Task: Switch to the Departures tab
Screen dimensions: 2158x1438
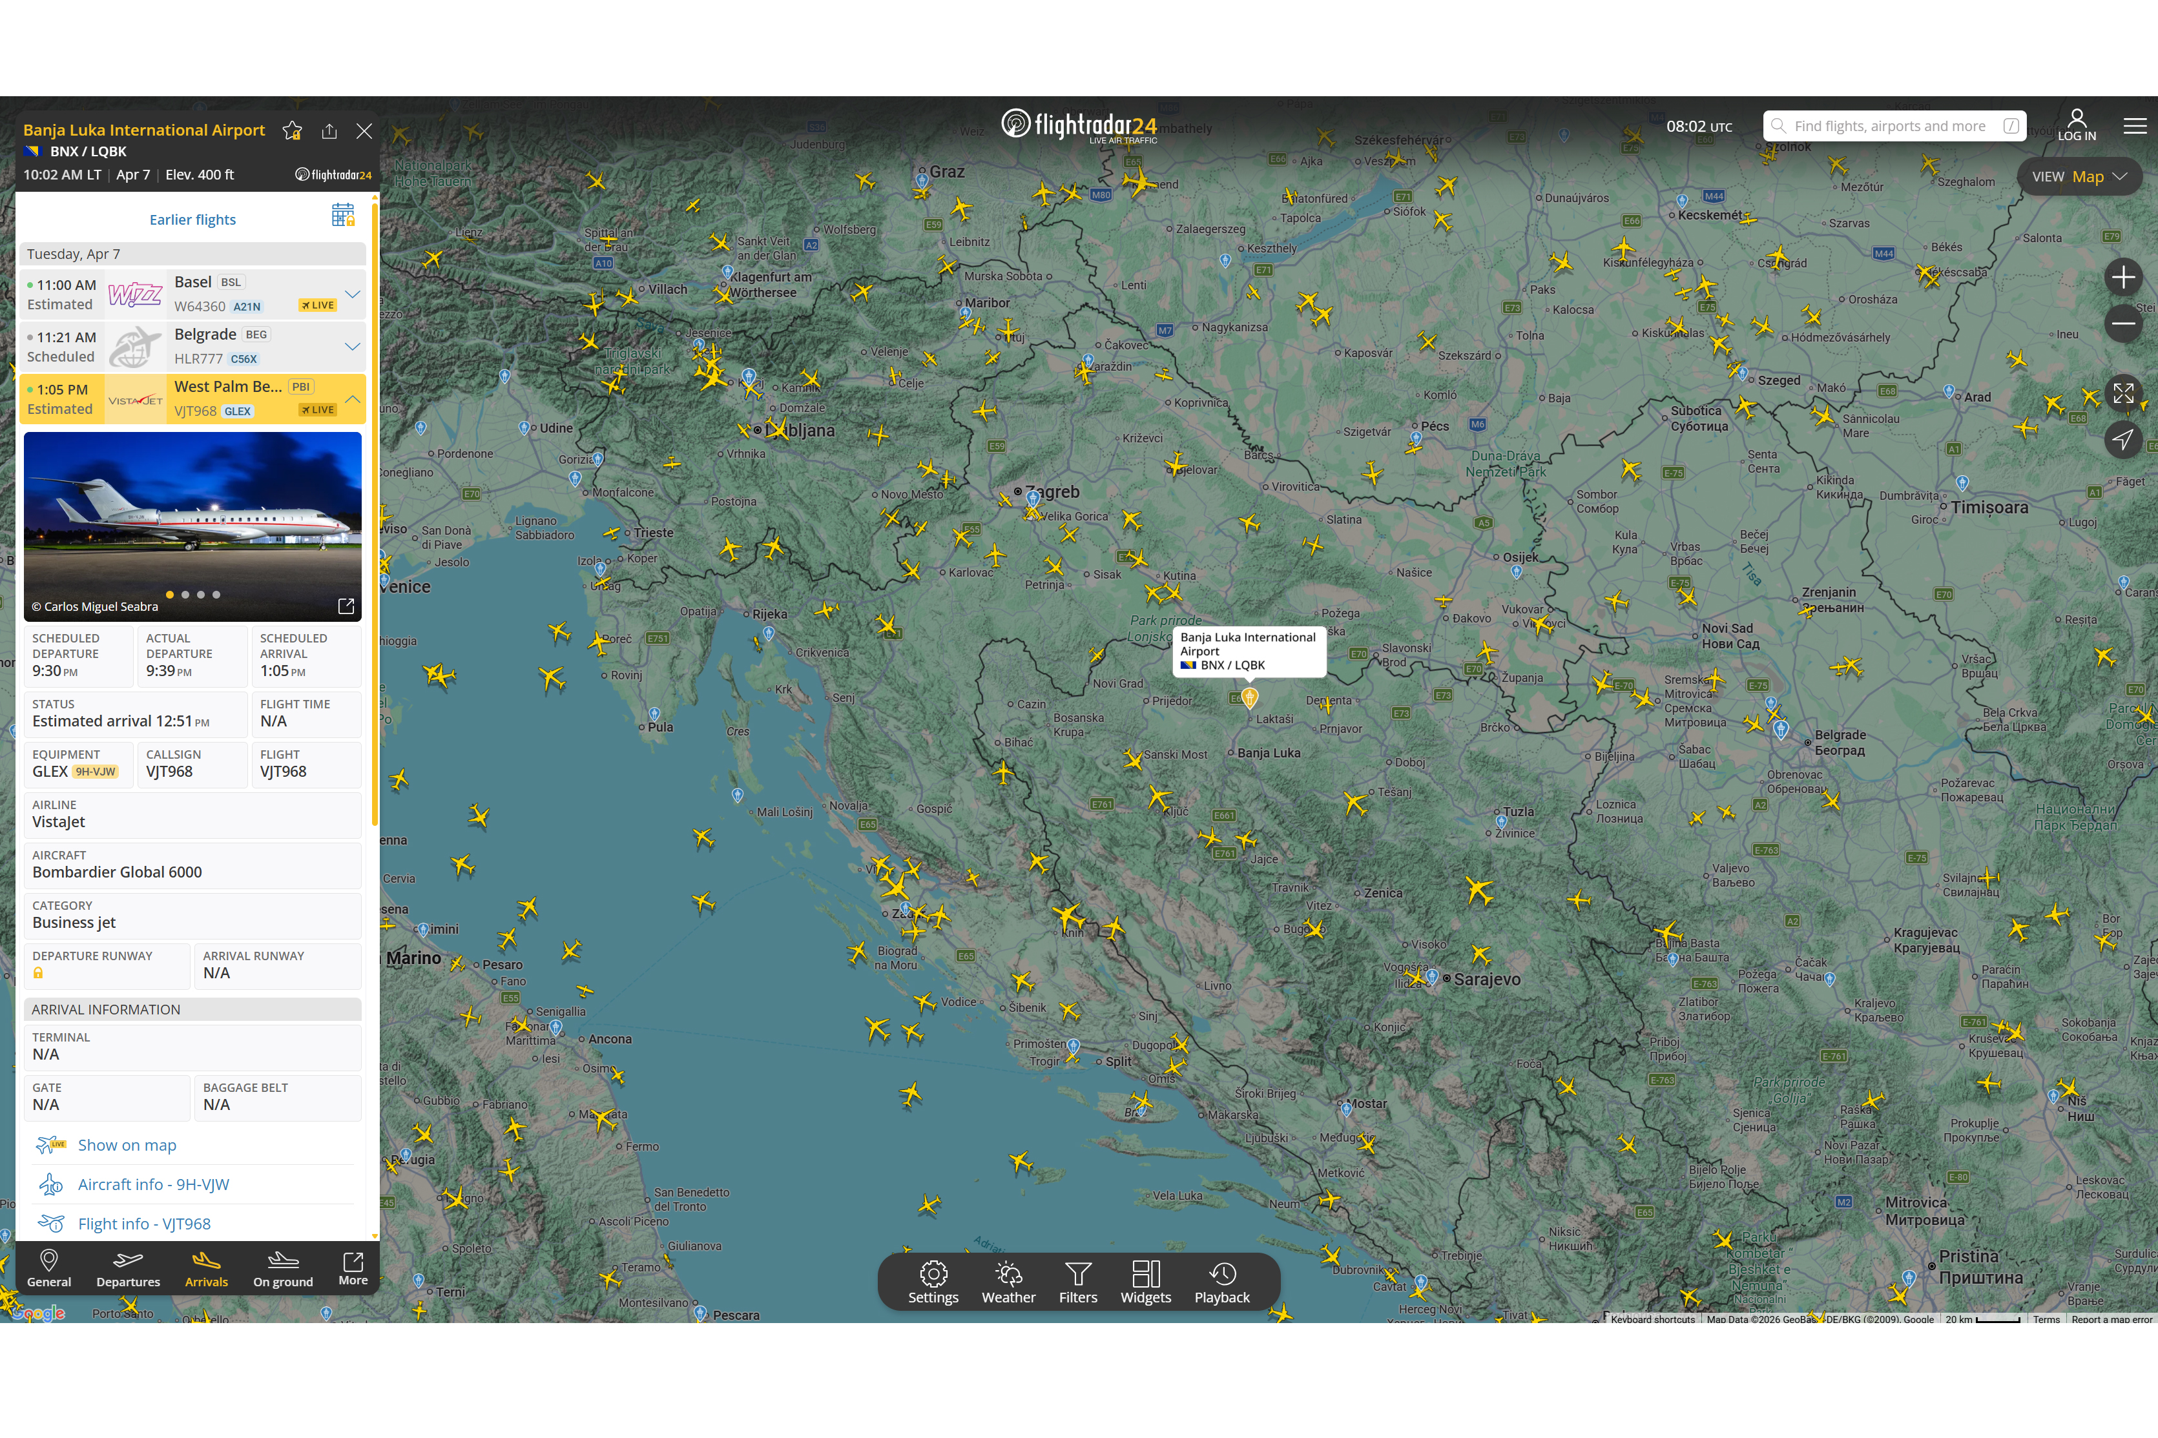Action: click(129, 1269)
